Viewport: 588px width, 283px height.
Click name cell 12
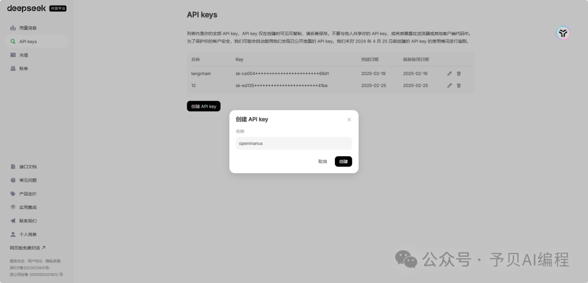193,85
